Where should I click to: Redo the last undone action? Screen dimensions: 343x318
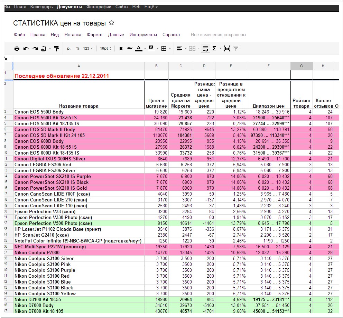[35, 48]
